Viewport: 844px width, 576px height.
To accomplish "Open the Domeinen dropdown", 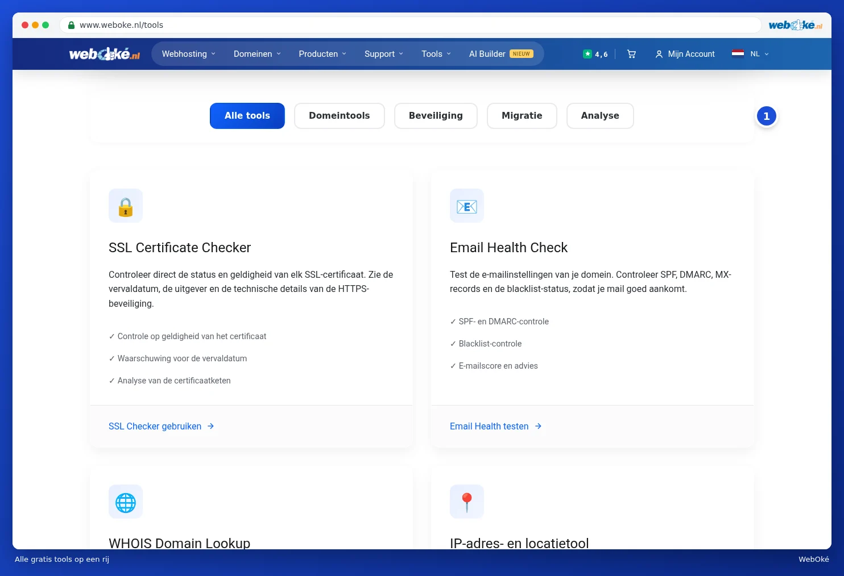I will [258, 54].
